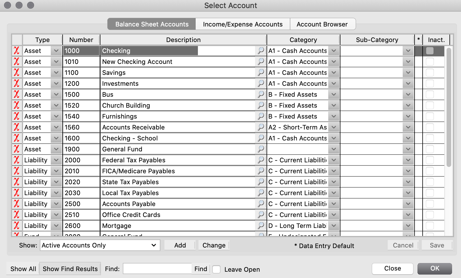This screenshot has height=278, width=461.
Task: Click magnifier icon for Federal Tax Payables
Action: [x=261, y=160]
